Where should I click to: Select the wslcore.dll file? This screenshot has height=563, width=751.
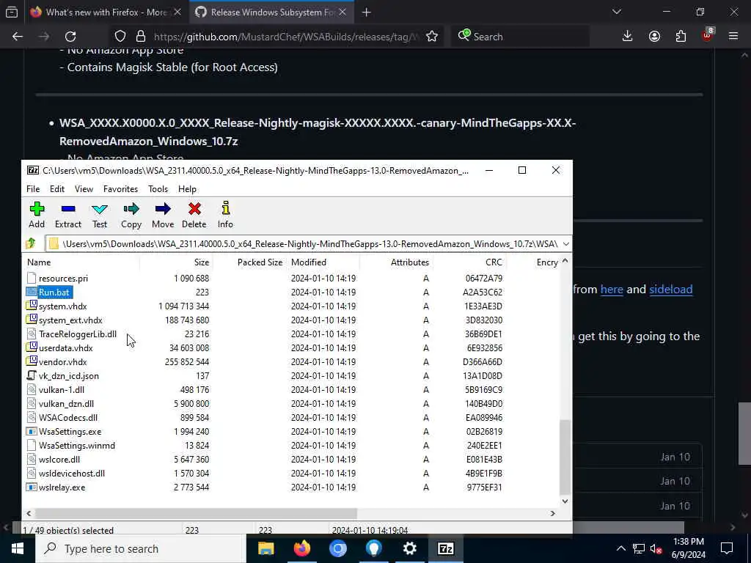click(59, 459)
